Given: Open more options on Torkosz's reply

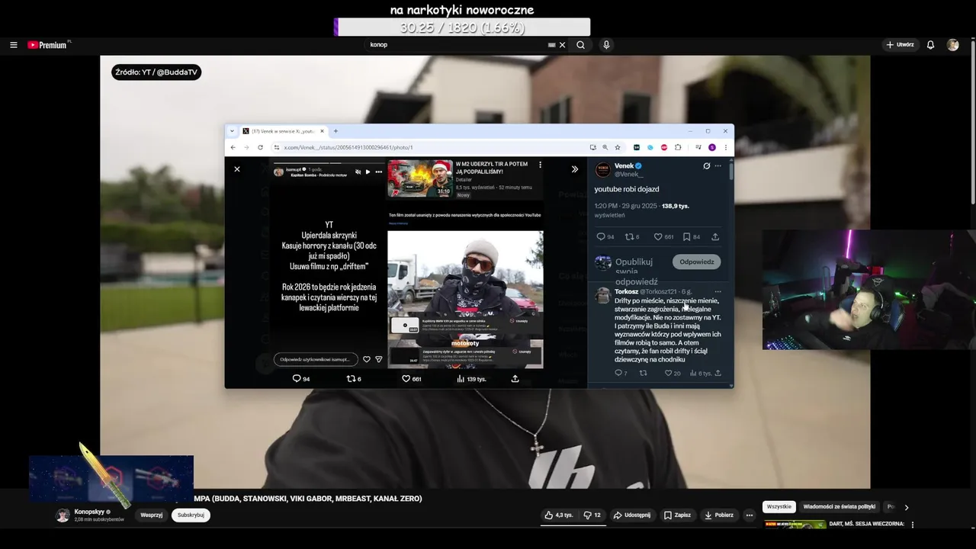Looking at the screenshot, I should [718, 291].
